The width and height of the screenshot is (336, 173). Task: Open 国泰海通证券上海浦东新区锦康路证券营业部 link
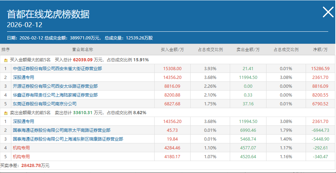[x=68, y=139]
